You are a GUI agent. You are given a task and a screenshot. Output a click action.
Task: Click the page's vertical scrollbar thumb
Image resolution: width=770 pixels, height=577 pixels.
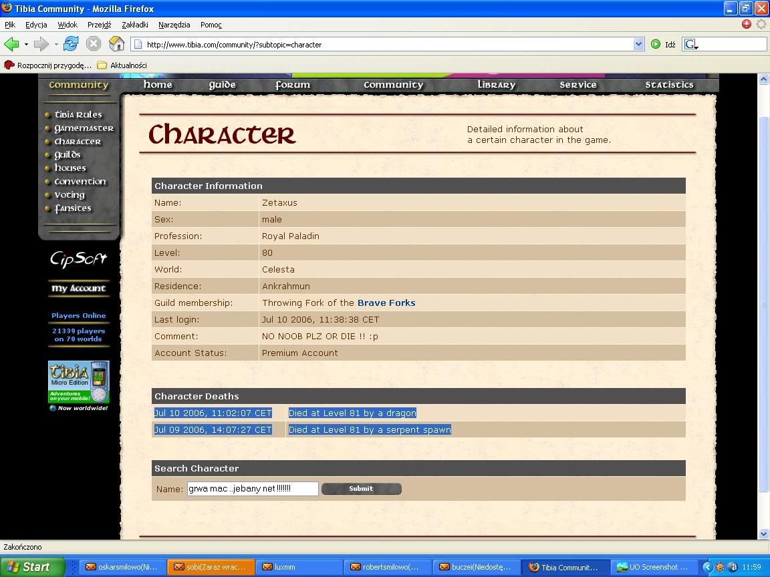pyautogui.click(x=763, y=305)
